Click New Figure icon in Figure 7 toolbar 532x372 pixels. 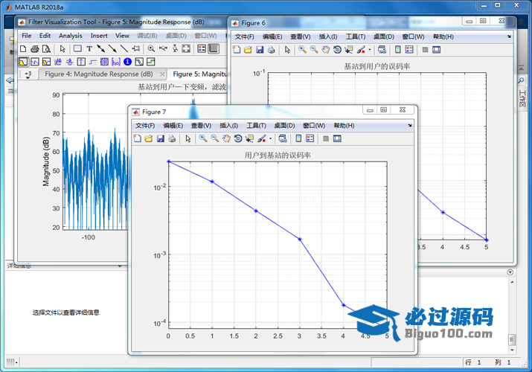coord(138,138)
